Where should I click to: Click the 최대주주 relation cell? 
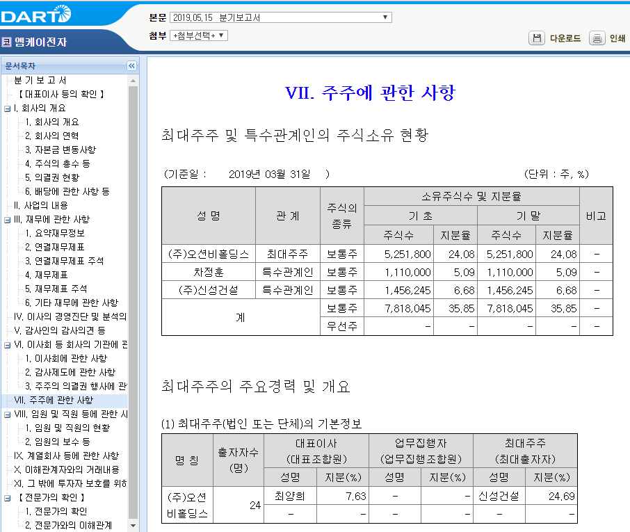coord(288,254)
